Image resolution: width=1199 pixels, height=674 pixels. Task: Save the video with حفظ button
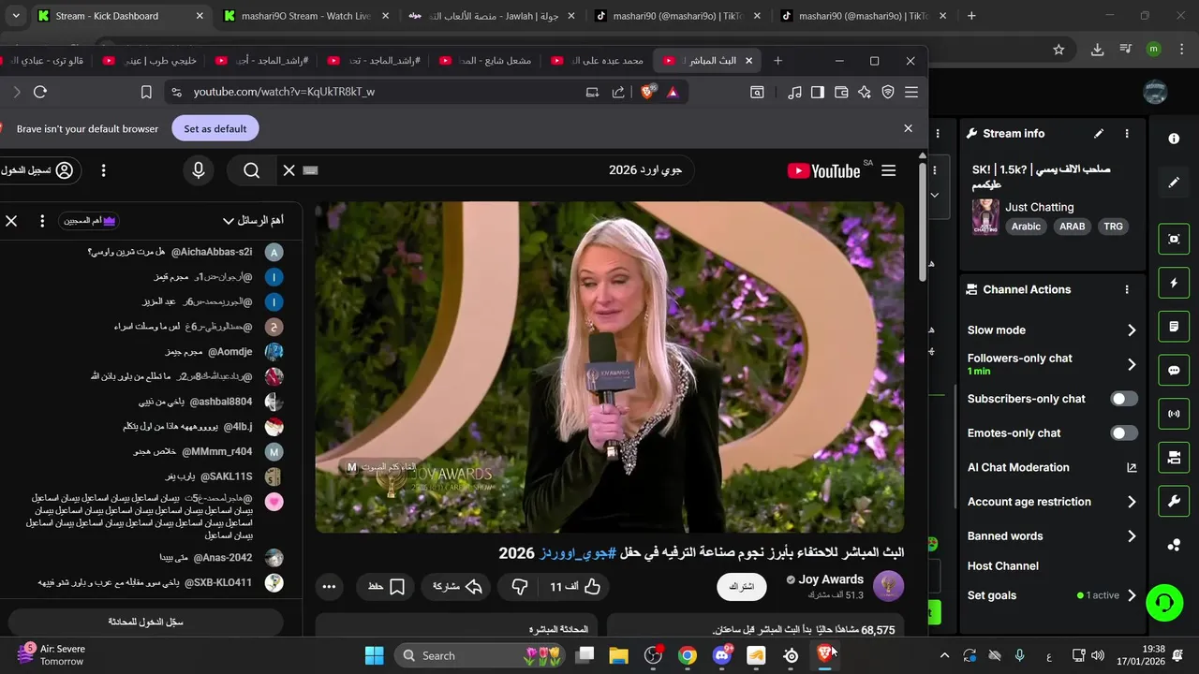coord(386,587)
